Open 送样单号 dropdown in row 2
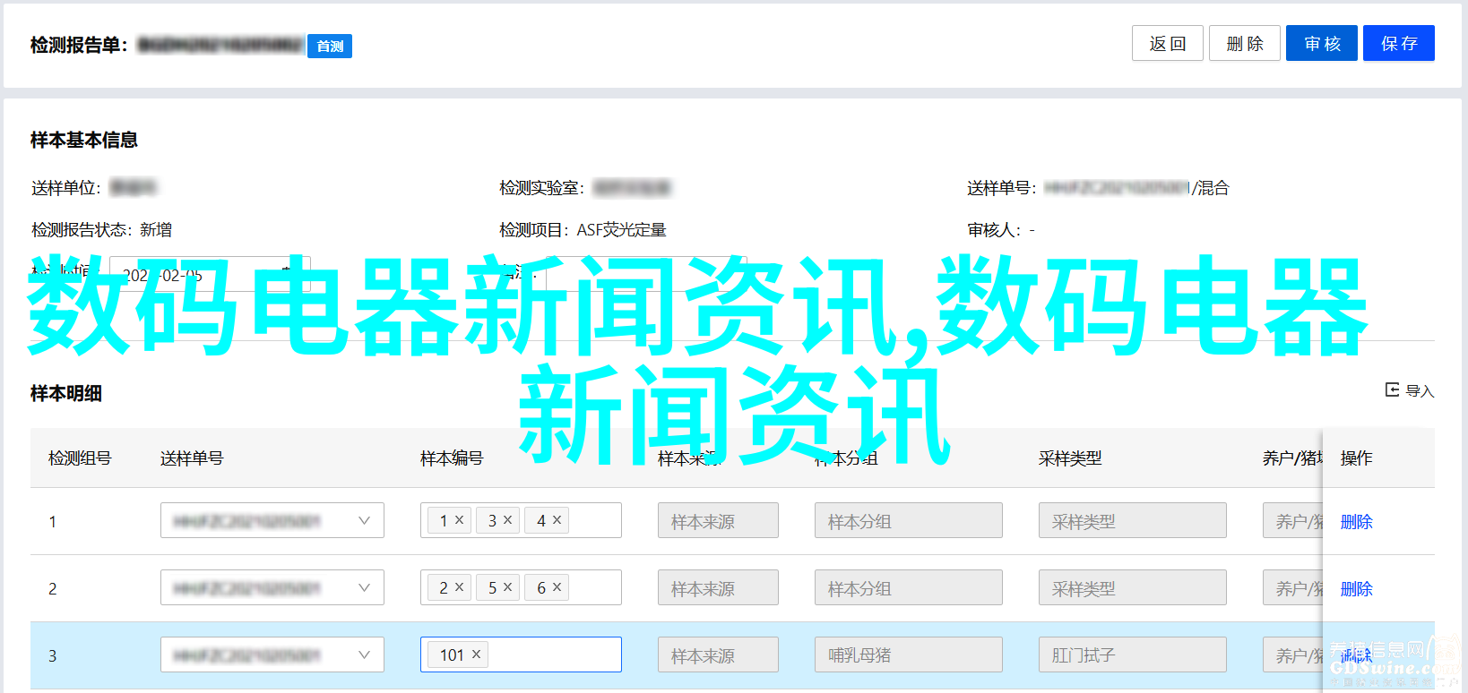This screenshot has height=693, width=1468. click(x=272, y=587)
